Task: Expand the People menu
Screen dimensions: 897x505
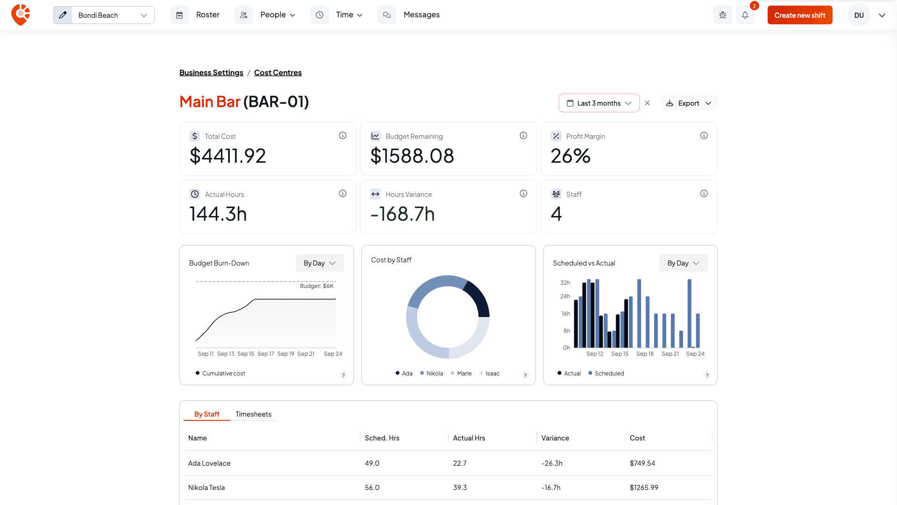Action: tap(278, 15)
